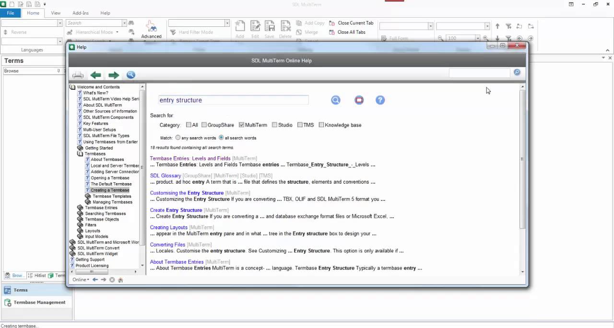Check the TMS category checkbox
614x328 pixels.
coord(300,125)
